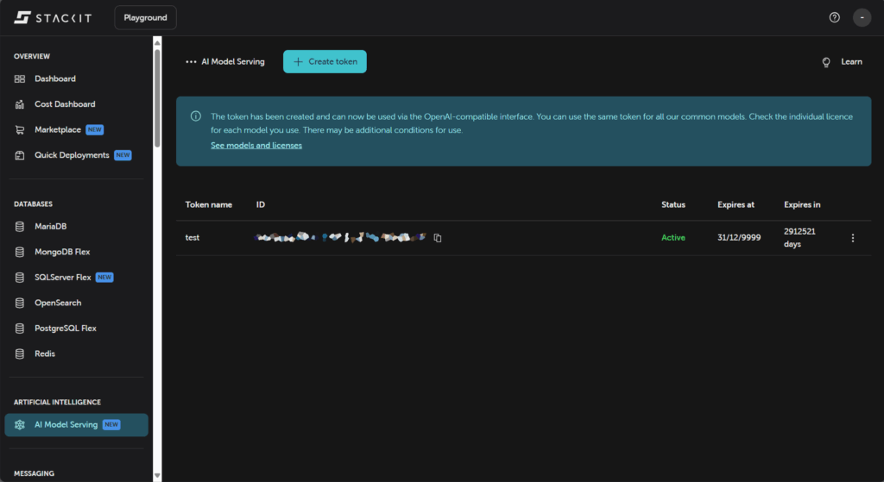
Task: Open Dashboard in the sidebar
Action: [x=54, y=78]
